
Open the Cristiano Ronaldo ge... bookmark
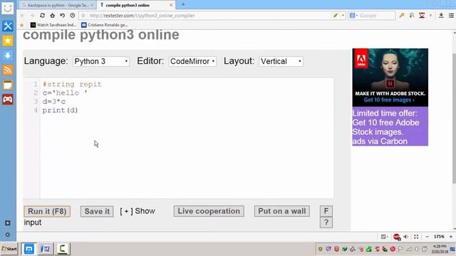point(105,25)
